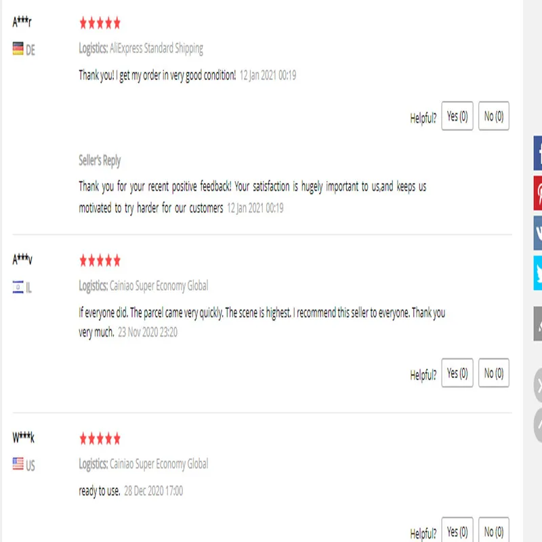Click No (0) under W***k's review
The width and height of the screenshot is (542, 542).
(494, 530)
